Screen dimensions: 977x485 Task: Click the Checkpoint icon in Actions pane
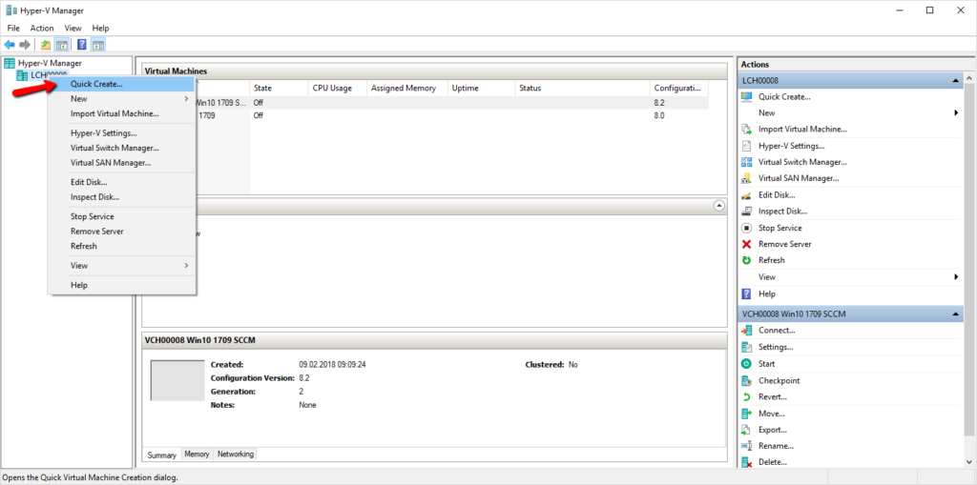pos(746,380)
